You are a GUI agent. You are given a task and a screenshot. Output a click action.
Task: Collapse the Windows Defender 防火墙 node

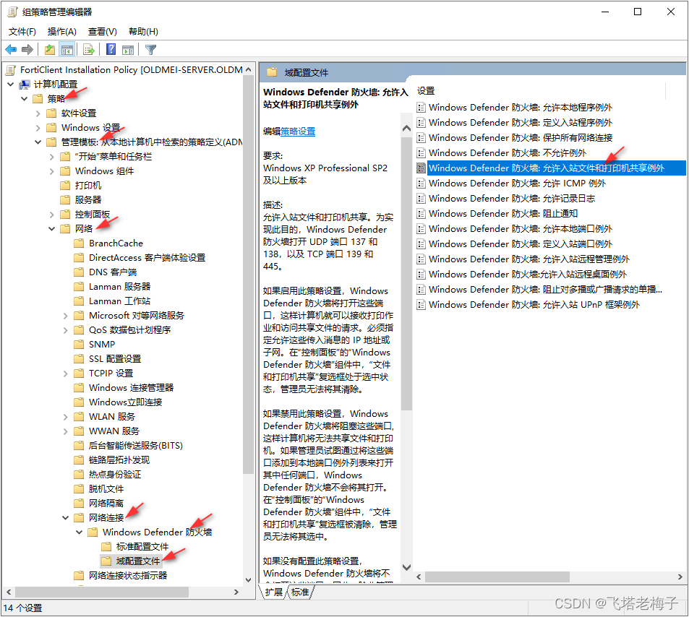[79, 532]
